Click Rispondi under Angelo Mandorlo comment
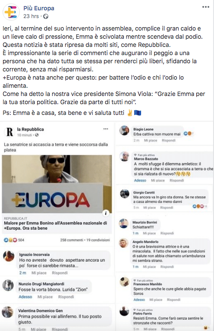 [x=167, y=267]
